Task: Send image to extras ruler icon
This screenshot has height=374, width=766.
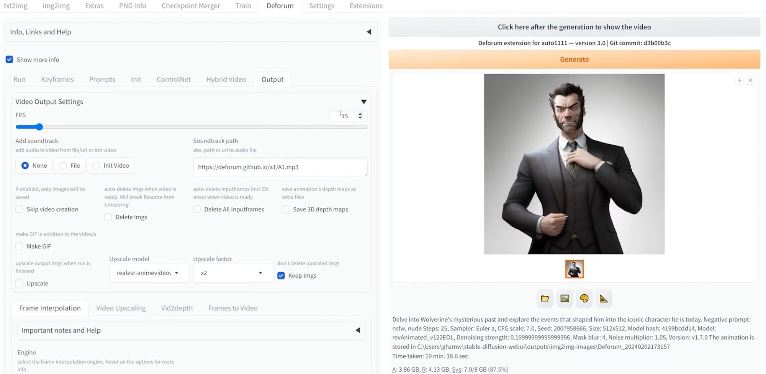Action: point(604,299)
